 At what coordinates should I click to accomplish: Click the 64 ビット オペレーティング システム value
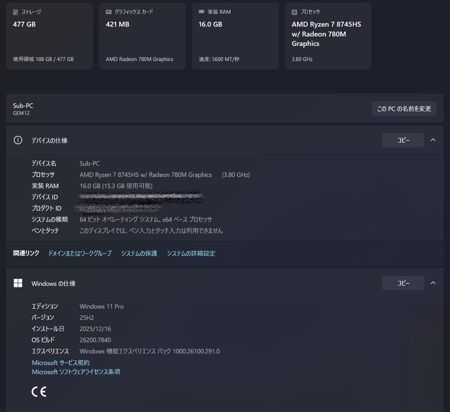[x=146, y=219]
